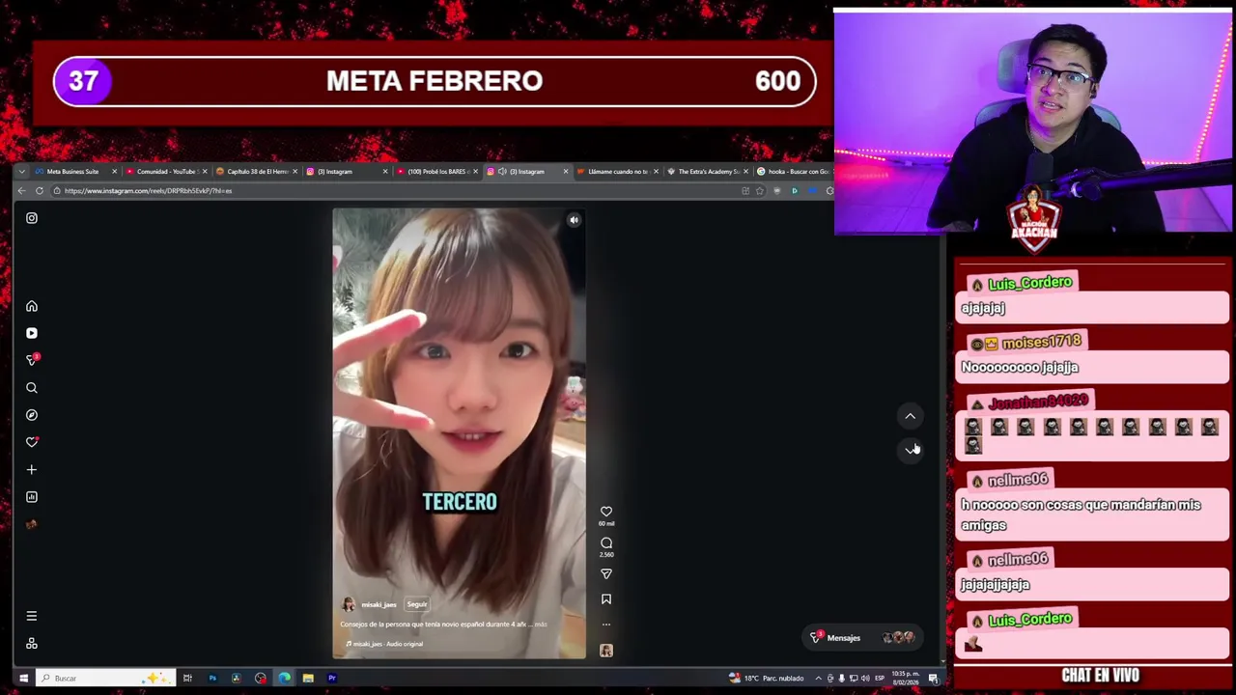Screen dimensions: 1236x695
Task: Switch to (100) Probé los BARES tab
Action: (x=436, y=172)
